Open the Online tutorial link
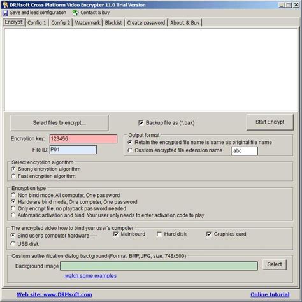The image size is (302, 302). point(270,294)
